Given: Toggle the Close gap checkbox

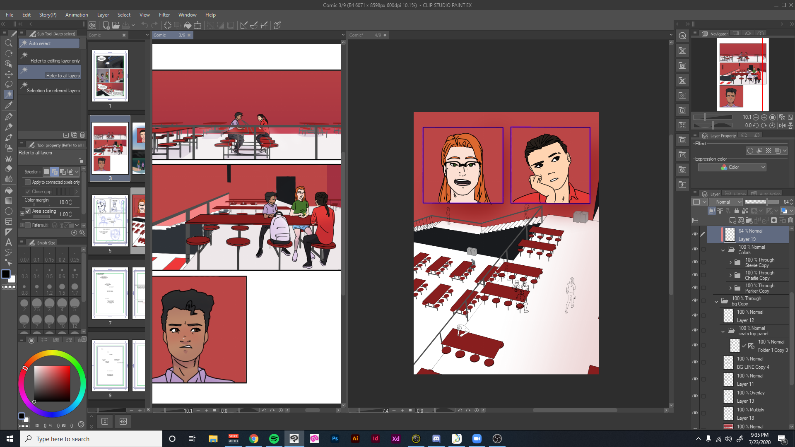Looking at the screenshot, I should pyautogui.click(x=28, y=192).
